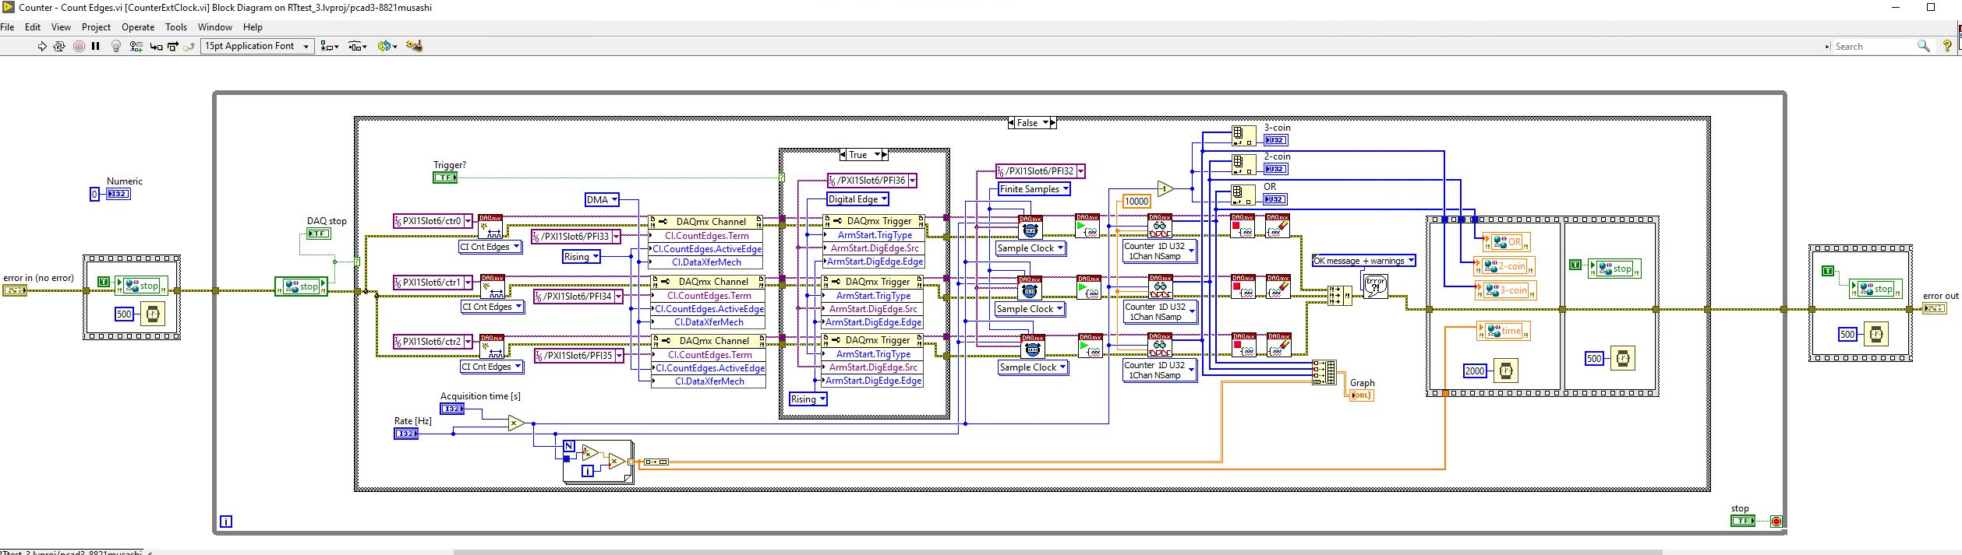Image resolution: width=1962 pixels, height=555 pixels.
Task: Click the Retain Wire Values button
Action: tap(136, 47)
